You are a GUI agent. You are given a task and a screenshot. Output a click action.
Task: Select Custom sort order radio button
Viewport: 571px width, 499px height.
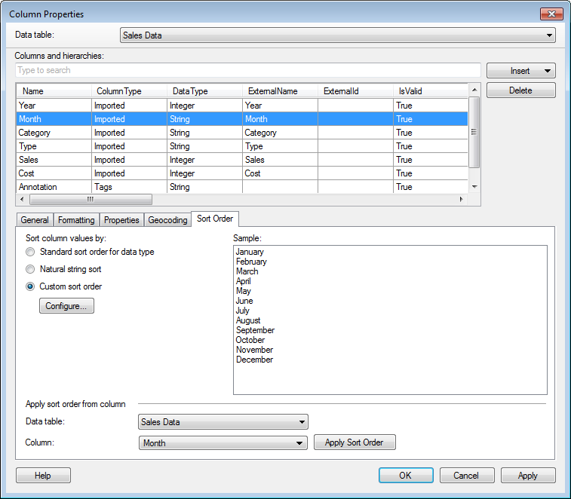click(x=30, y=286)
